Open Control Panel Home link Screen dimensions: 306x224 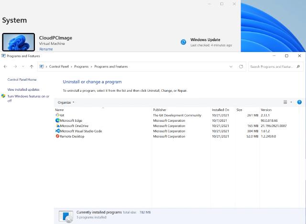(x=22, y=79)
